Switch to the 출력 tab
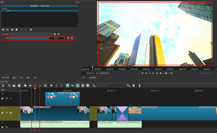The image size is (217, 133). coord(28,78)
